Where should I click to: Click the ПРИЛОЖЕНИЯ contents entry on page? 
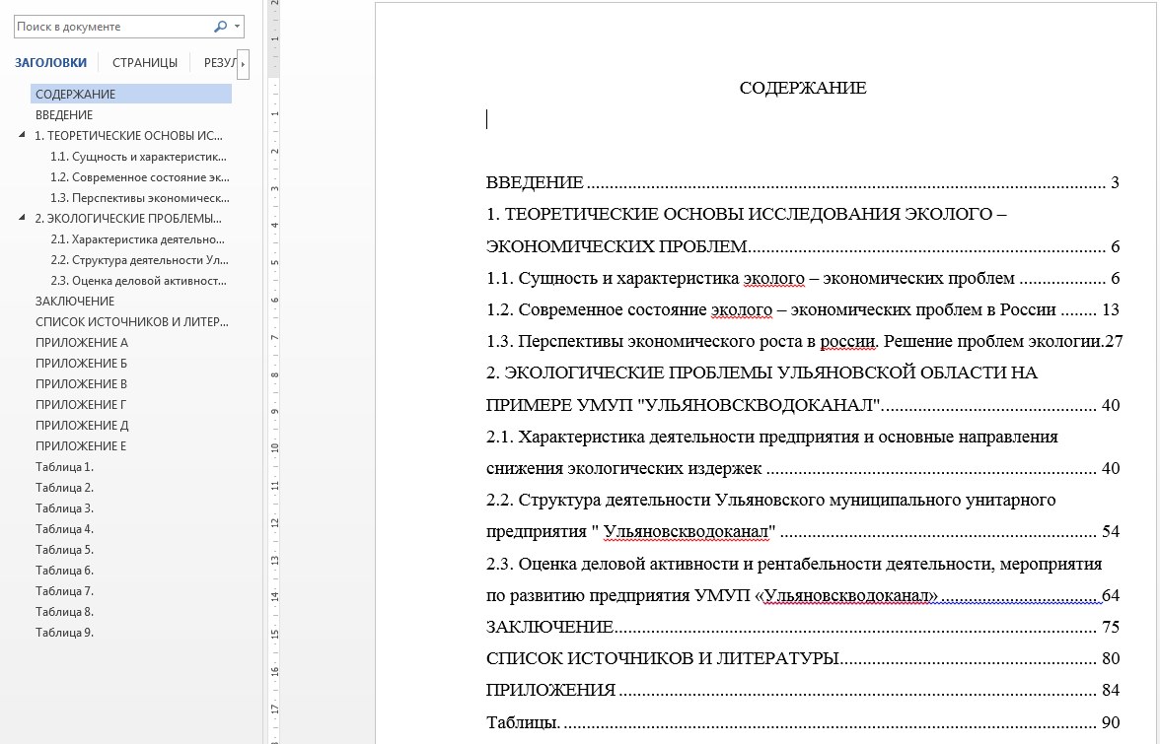tap(803, 690)
